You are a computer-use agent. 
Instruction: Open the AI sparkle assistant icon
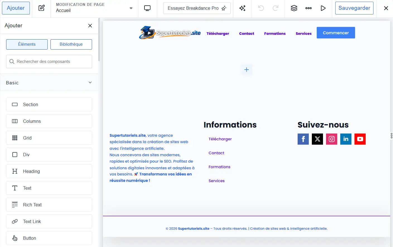(242, 8)
